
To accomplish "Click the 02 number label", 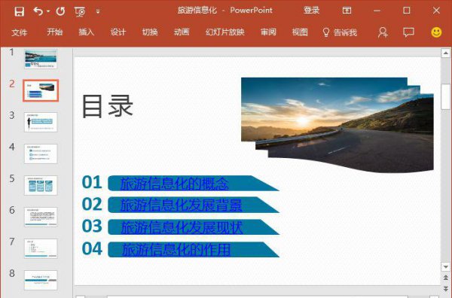I will pos(92,204).
